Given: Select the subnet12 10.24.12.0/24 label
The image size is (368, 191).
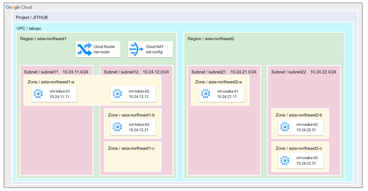Looking at the screenshot, I should pos(136,72).
